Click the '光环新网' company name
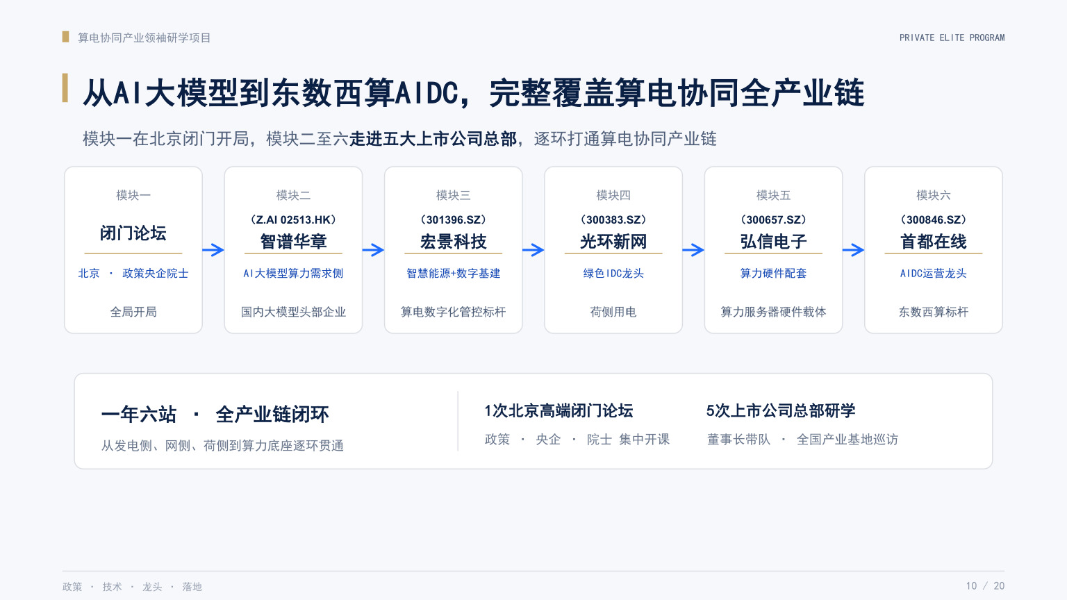Viewport: 1067px width, 600px height. (x=613, y=242)
